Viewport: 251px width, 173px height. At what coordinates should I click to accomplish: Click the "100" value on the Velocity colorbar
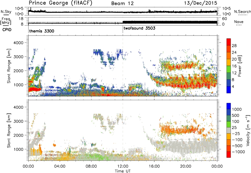click(x=236, y=121)
